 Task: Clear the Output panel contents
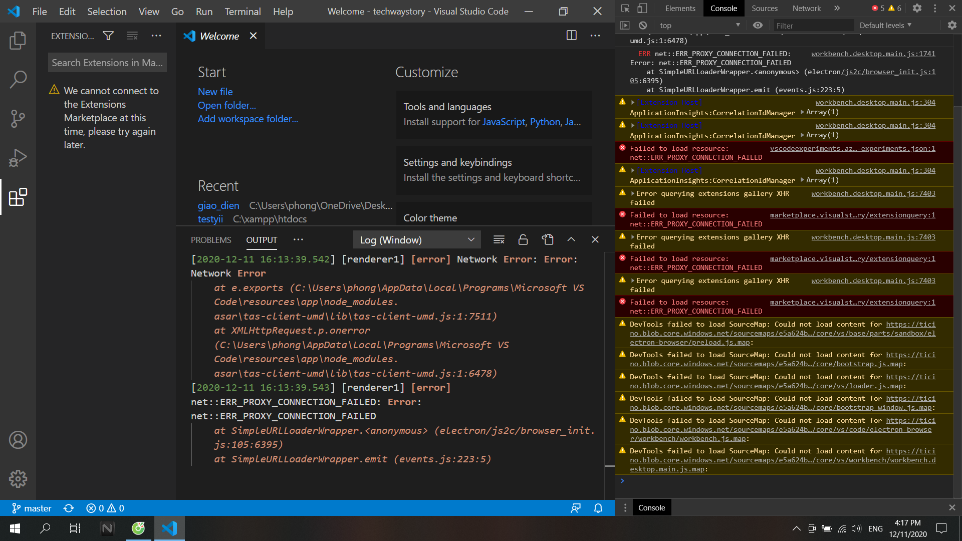[499, 239]
